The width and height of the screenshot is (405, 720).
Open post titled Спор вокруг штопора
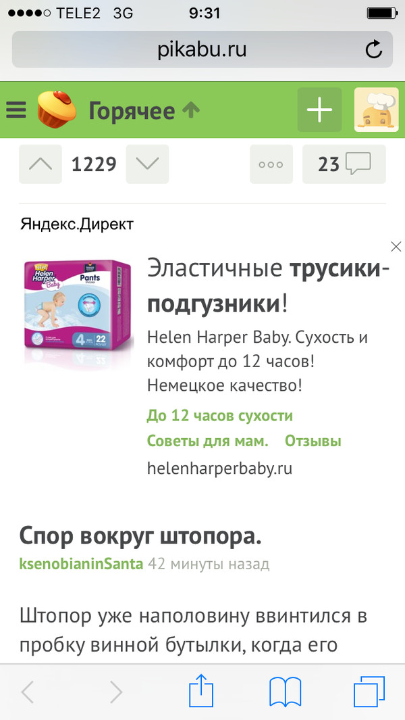pos(140,536)
